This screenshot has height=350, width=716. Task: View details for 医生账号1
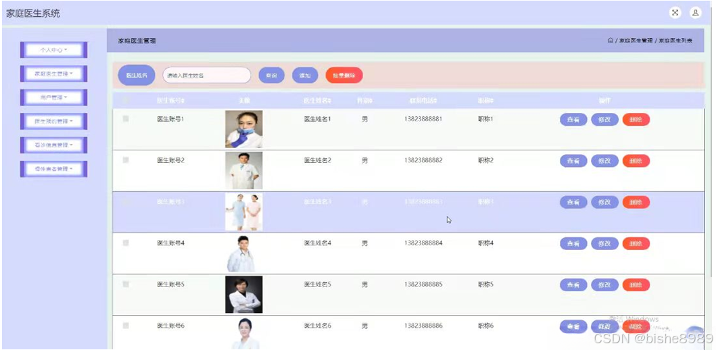click(573, 120)
